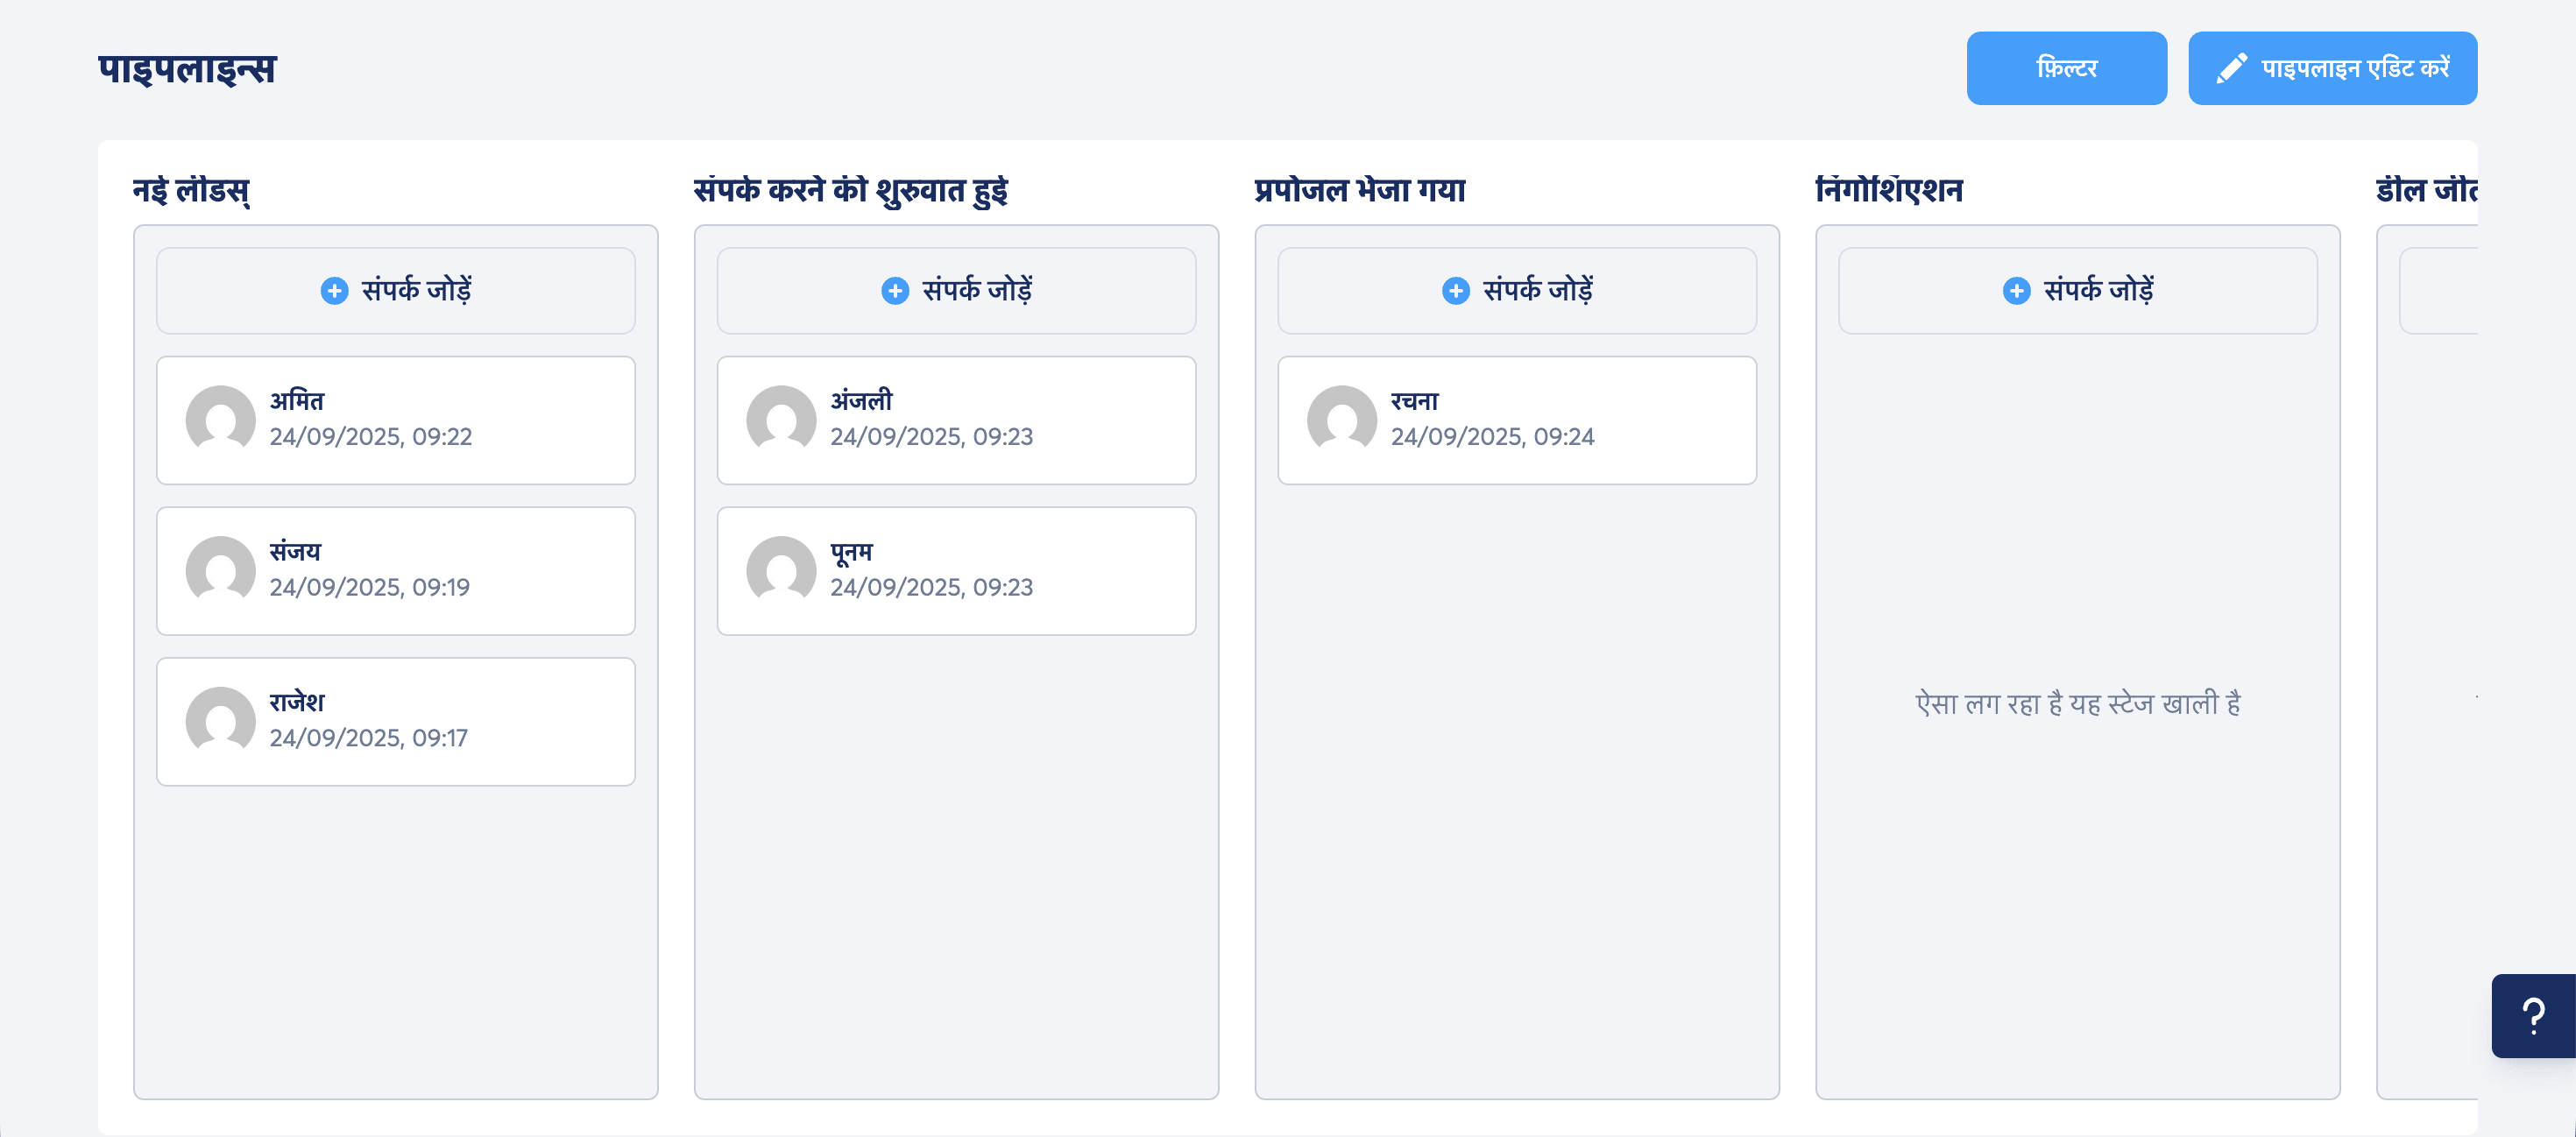The height and width of the screenshot is (1137, 2576).
Task: Open the help question mark widget
Action: coord(2532,1015)
